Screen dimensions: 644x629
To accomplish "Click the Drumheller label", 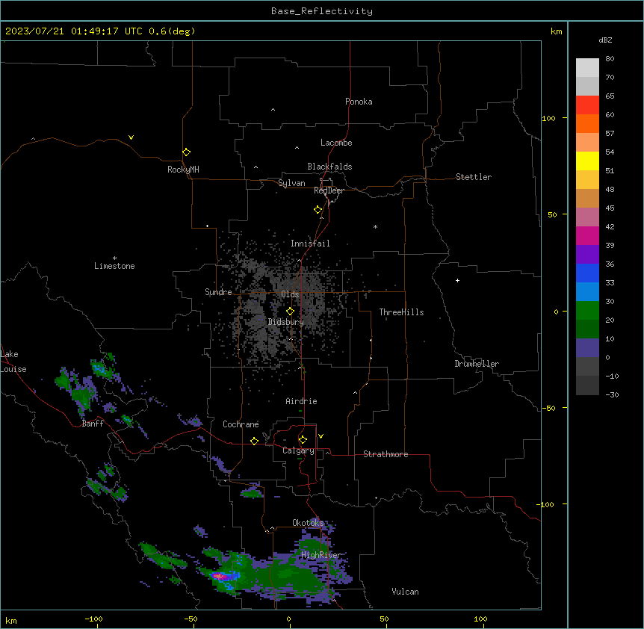I will pyautogui.click(x=477, y=364).
